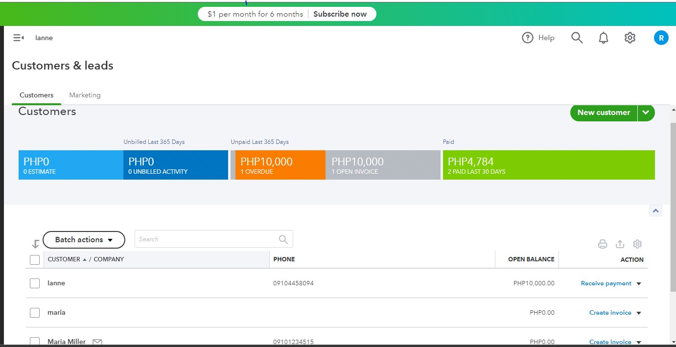Click the print icon above customer table
Screen dimensions: 676x347
[x=603, y=244]
